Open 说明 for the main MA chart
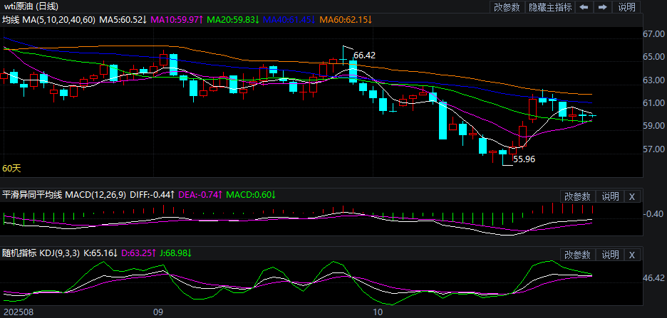Screen dimensions: 667x318 [626, 7]
